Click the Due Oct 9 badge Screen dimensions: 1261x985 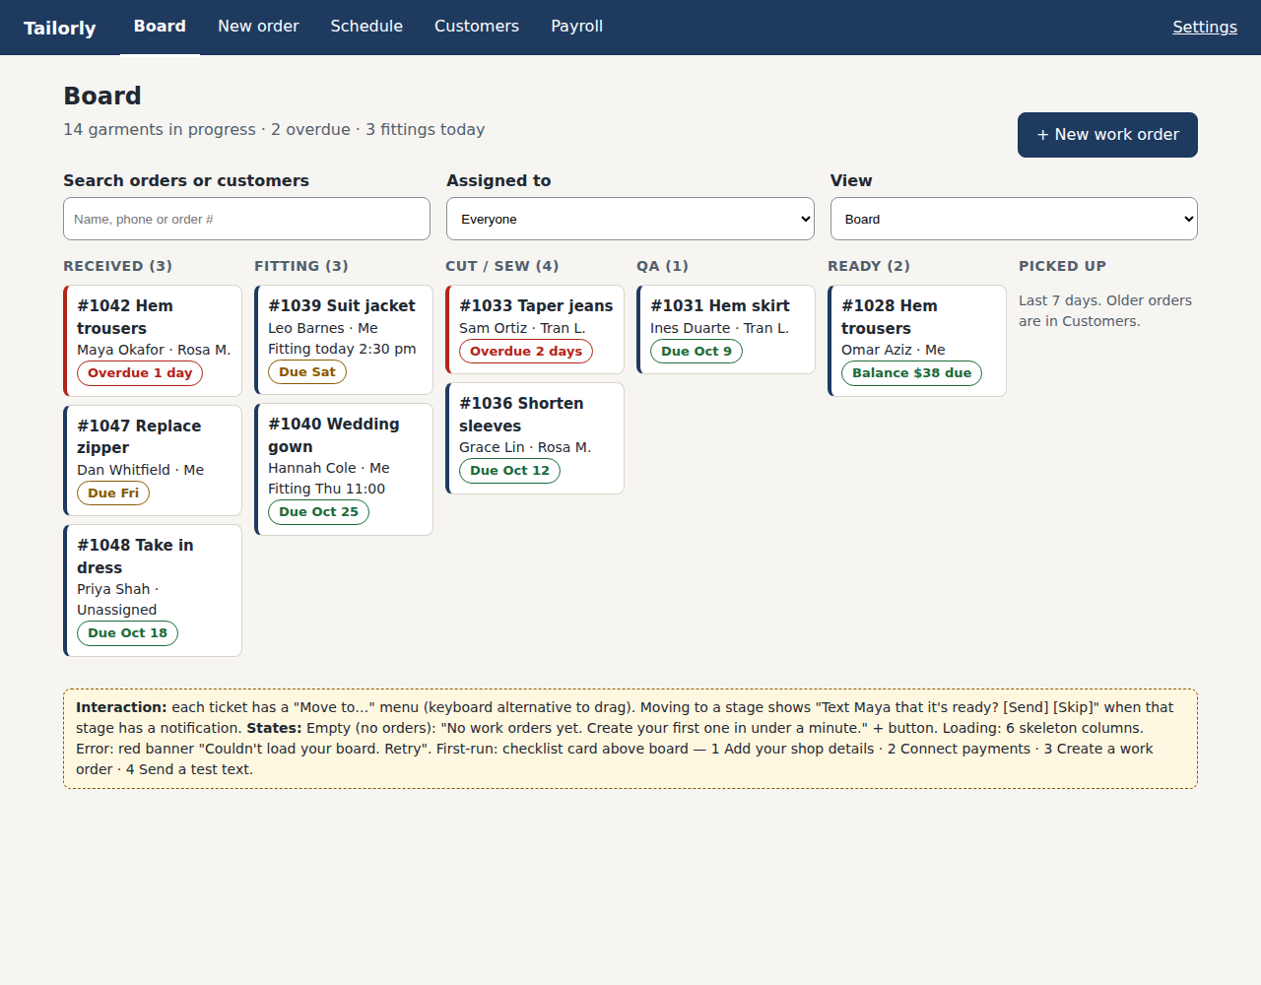coord(697,352)
